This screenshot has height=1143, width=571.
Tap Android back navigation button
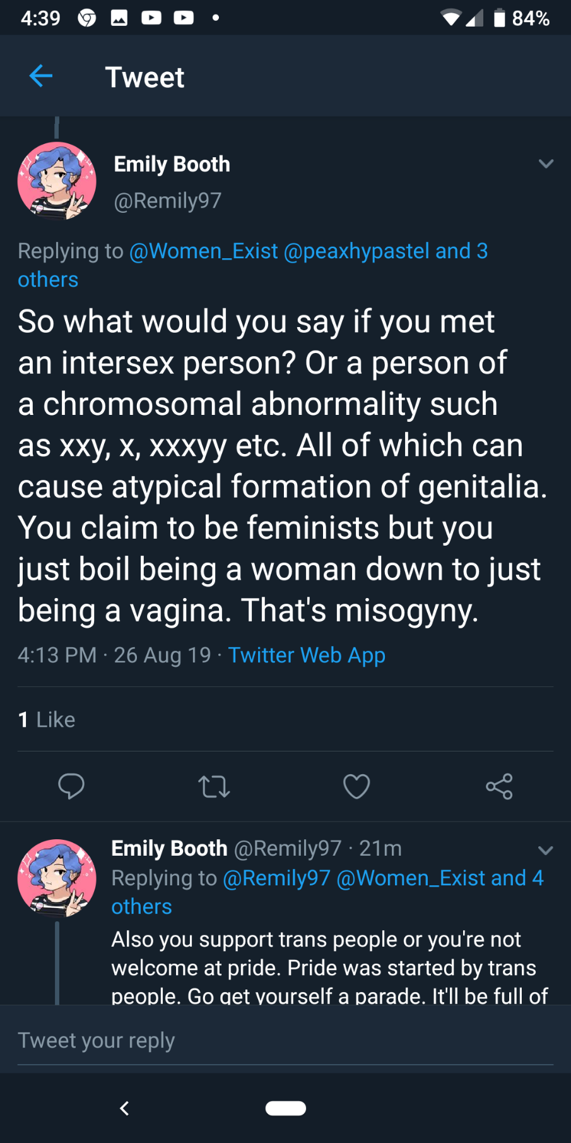tap(124, 1108)
